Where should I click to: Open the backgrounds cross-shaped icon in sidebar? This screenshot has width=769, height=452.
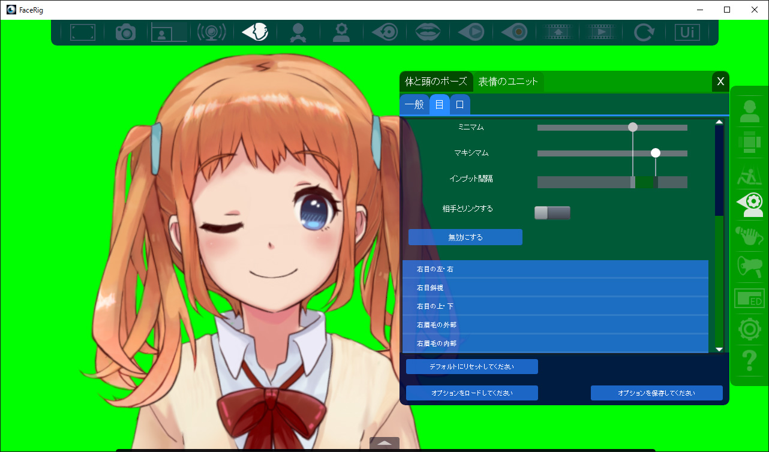pos(749,143)
